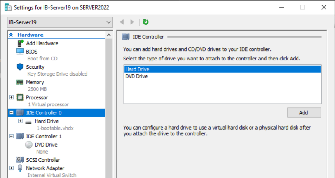Click the DVD Drive disc icon
The image size is (335, 178).
click(x=29, y=145)
